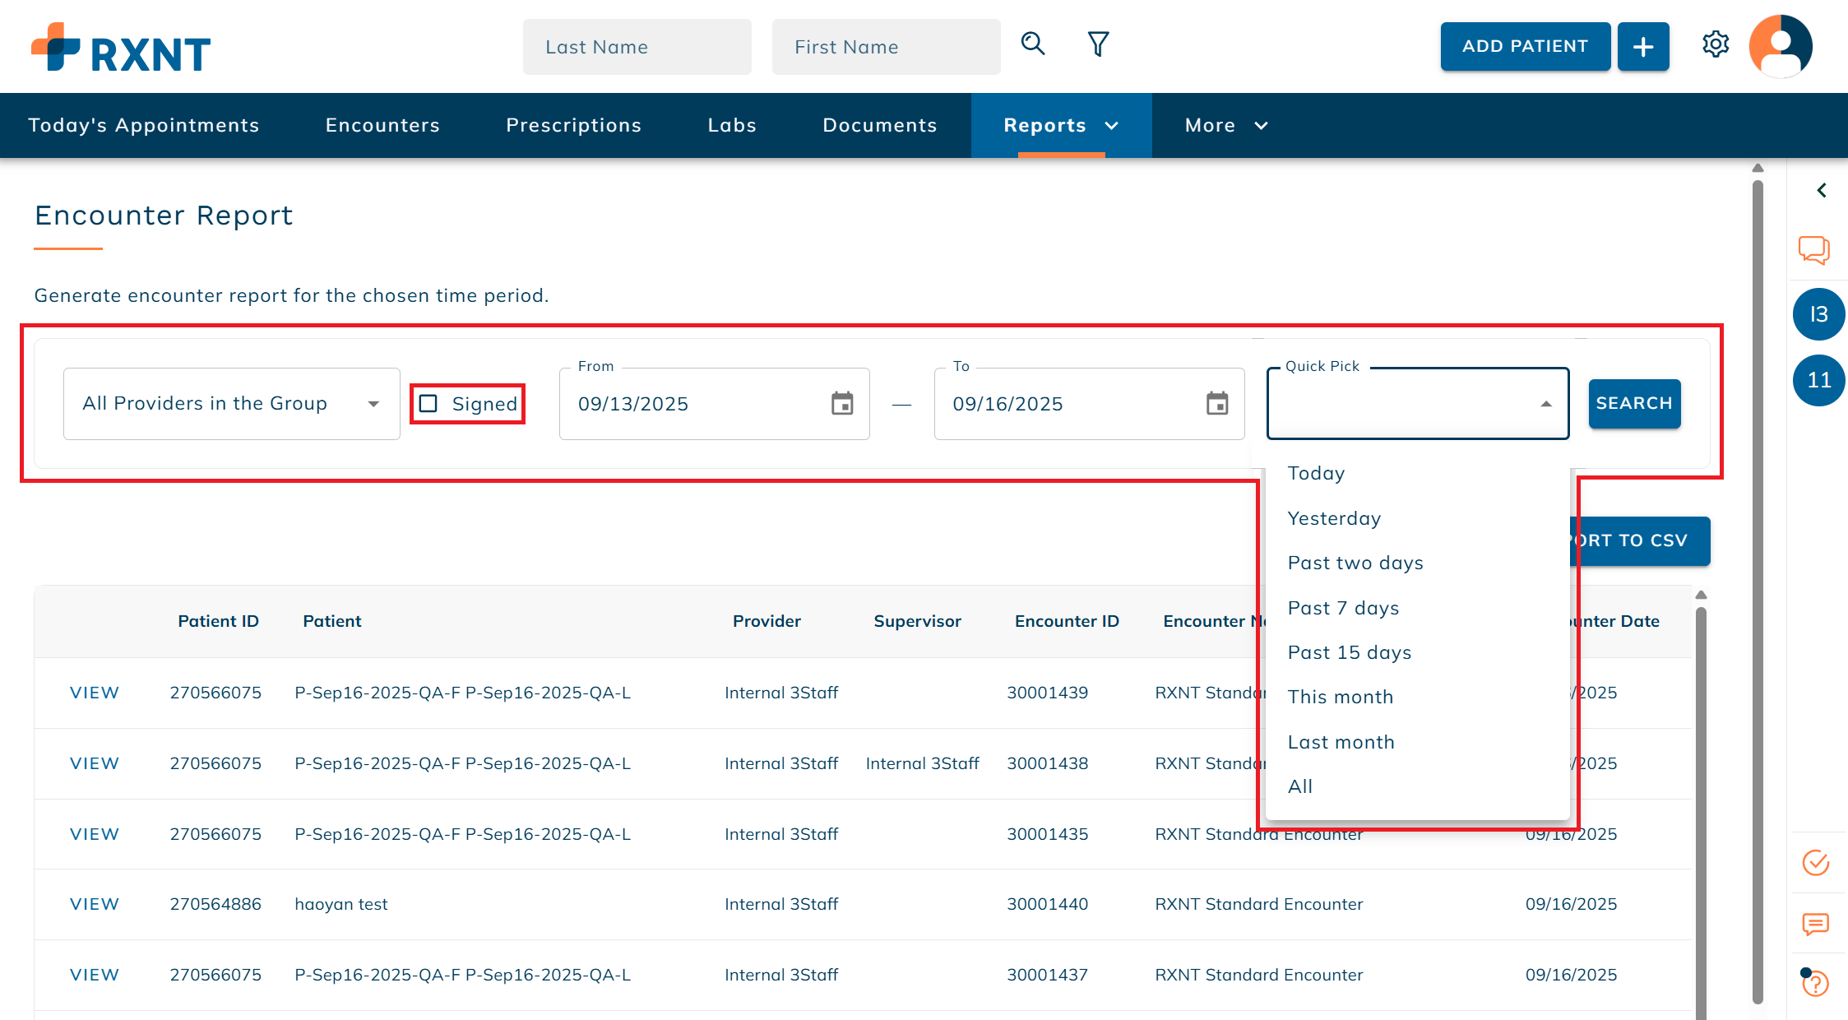The width and height of the screenshot is (1848, 1020).
Task: Go to Prescriptions tab
Action: pos(573,125)
